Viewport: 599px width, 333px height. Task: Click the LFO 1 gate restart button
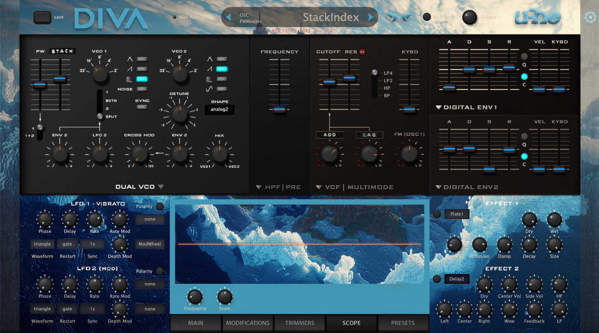68,244
